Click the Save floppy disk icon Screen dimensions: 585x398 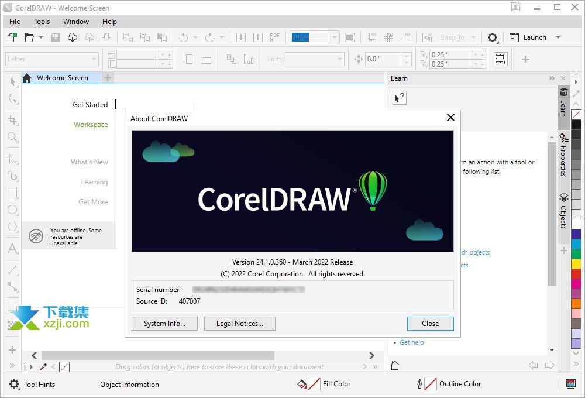point(56,37)
